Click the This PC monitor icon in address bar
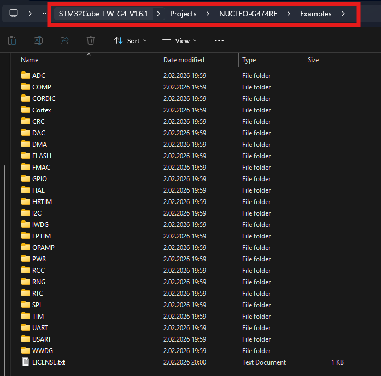 click(x=14, y=14)
